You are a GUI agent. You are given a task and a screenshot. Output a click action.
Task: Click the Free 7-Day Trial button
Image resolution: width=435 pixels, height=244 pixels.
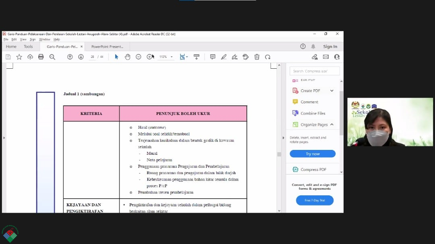(315, 200)
